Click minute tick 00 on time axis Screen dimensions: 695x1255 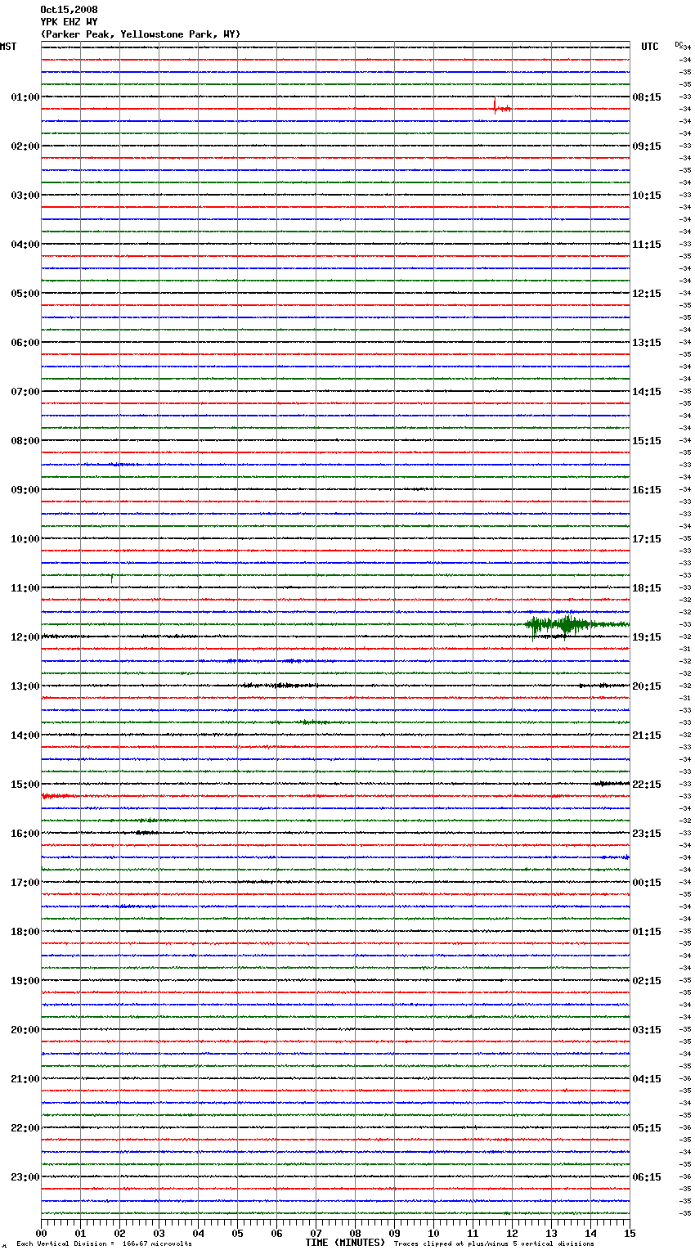pyautogui.click(x=41, y=1233)
